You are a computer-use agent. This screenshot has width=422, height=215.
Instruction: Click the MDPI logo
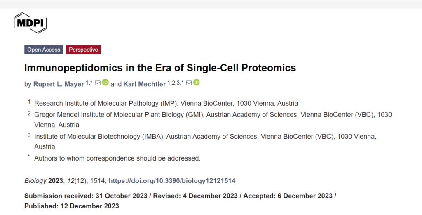(30, 23)
